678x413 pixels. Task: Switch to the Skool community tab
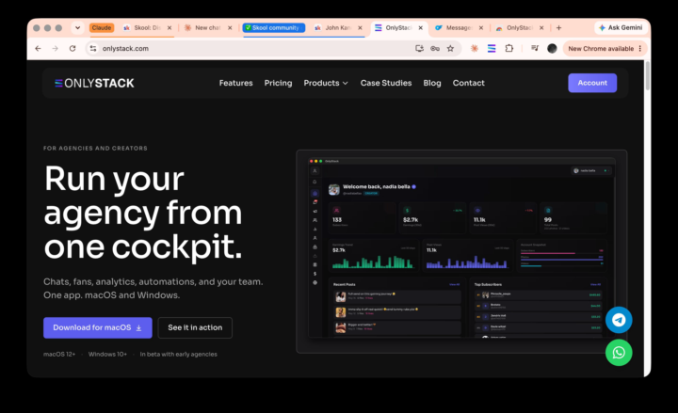(x=274, y=27)
